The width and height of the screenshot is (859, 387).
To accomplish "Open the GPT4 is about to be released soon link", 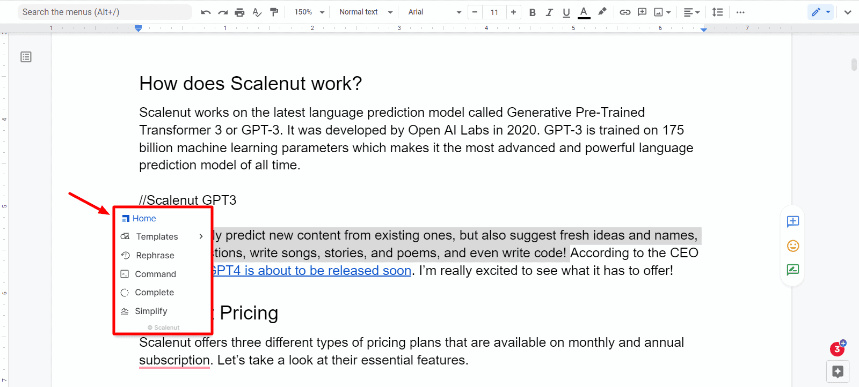I will (x=312, y=270).
